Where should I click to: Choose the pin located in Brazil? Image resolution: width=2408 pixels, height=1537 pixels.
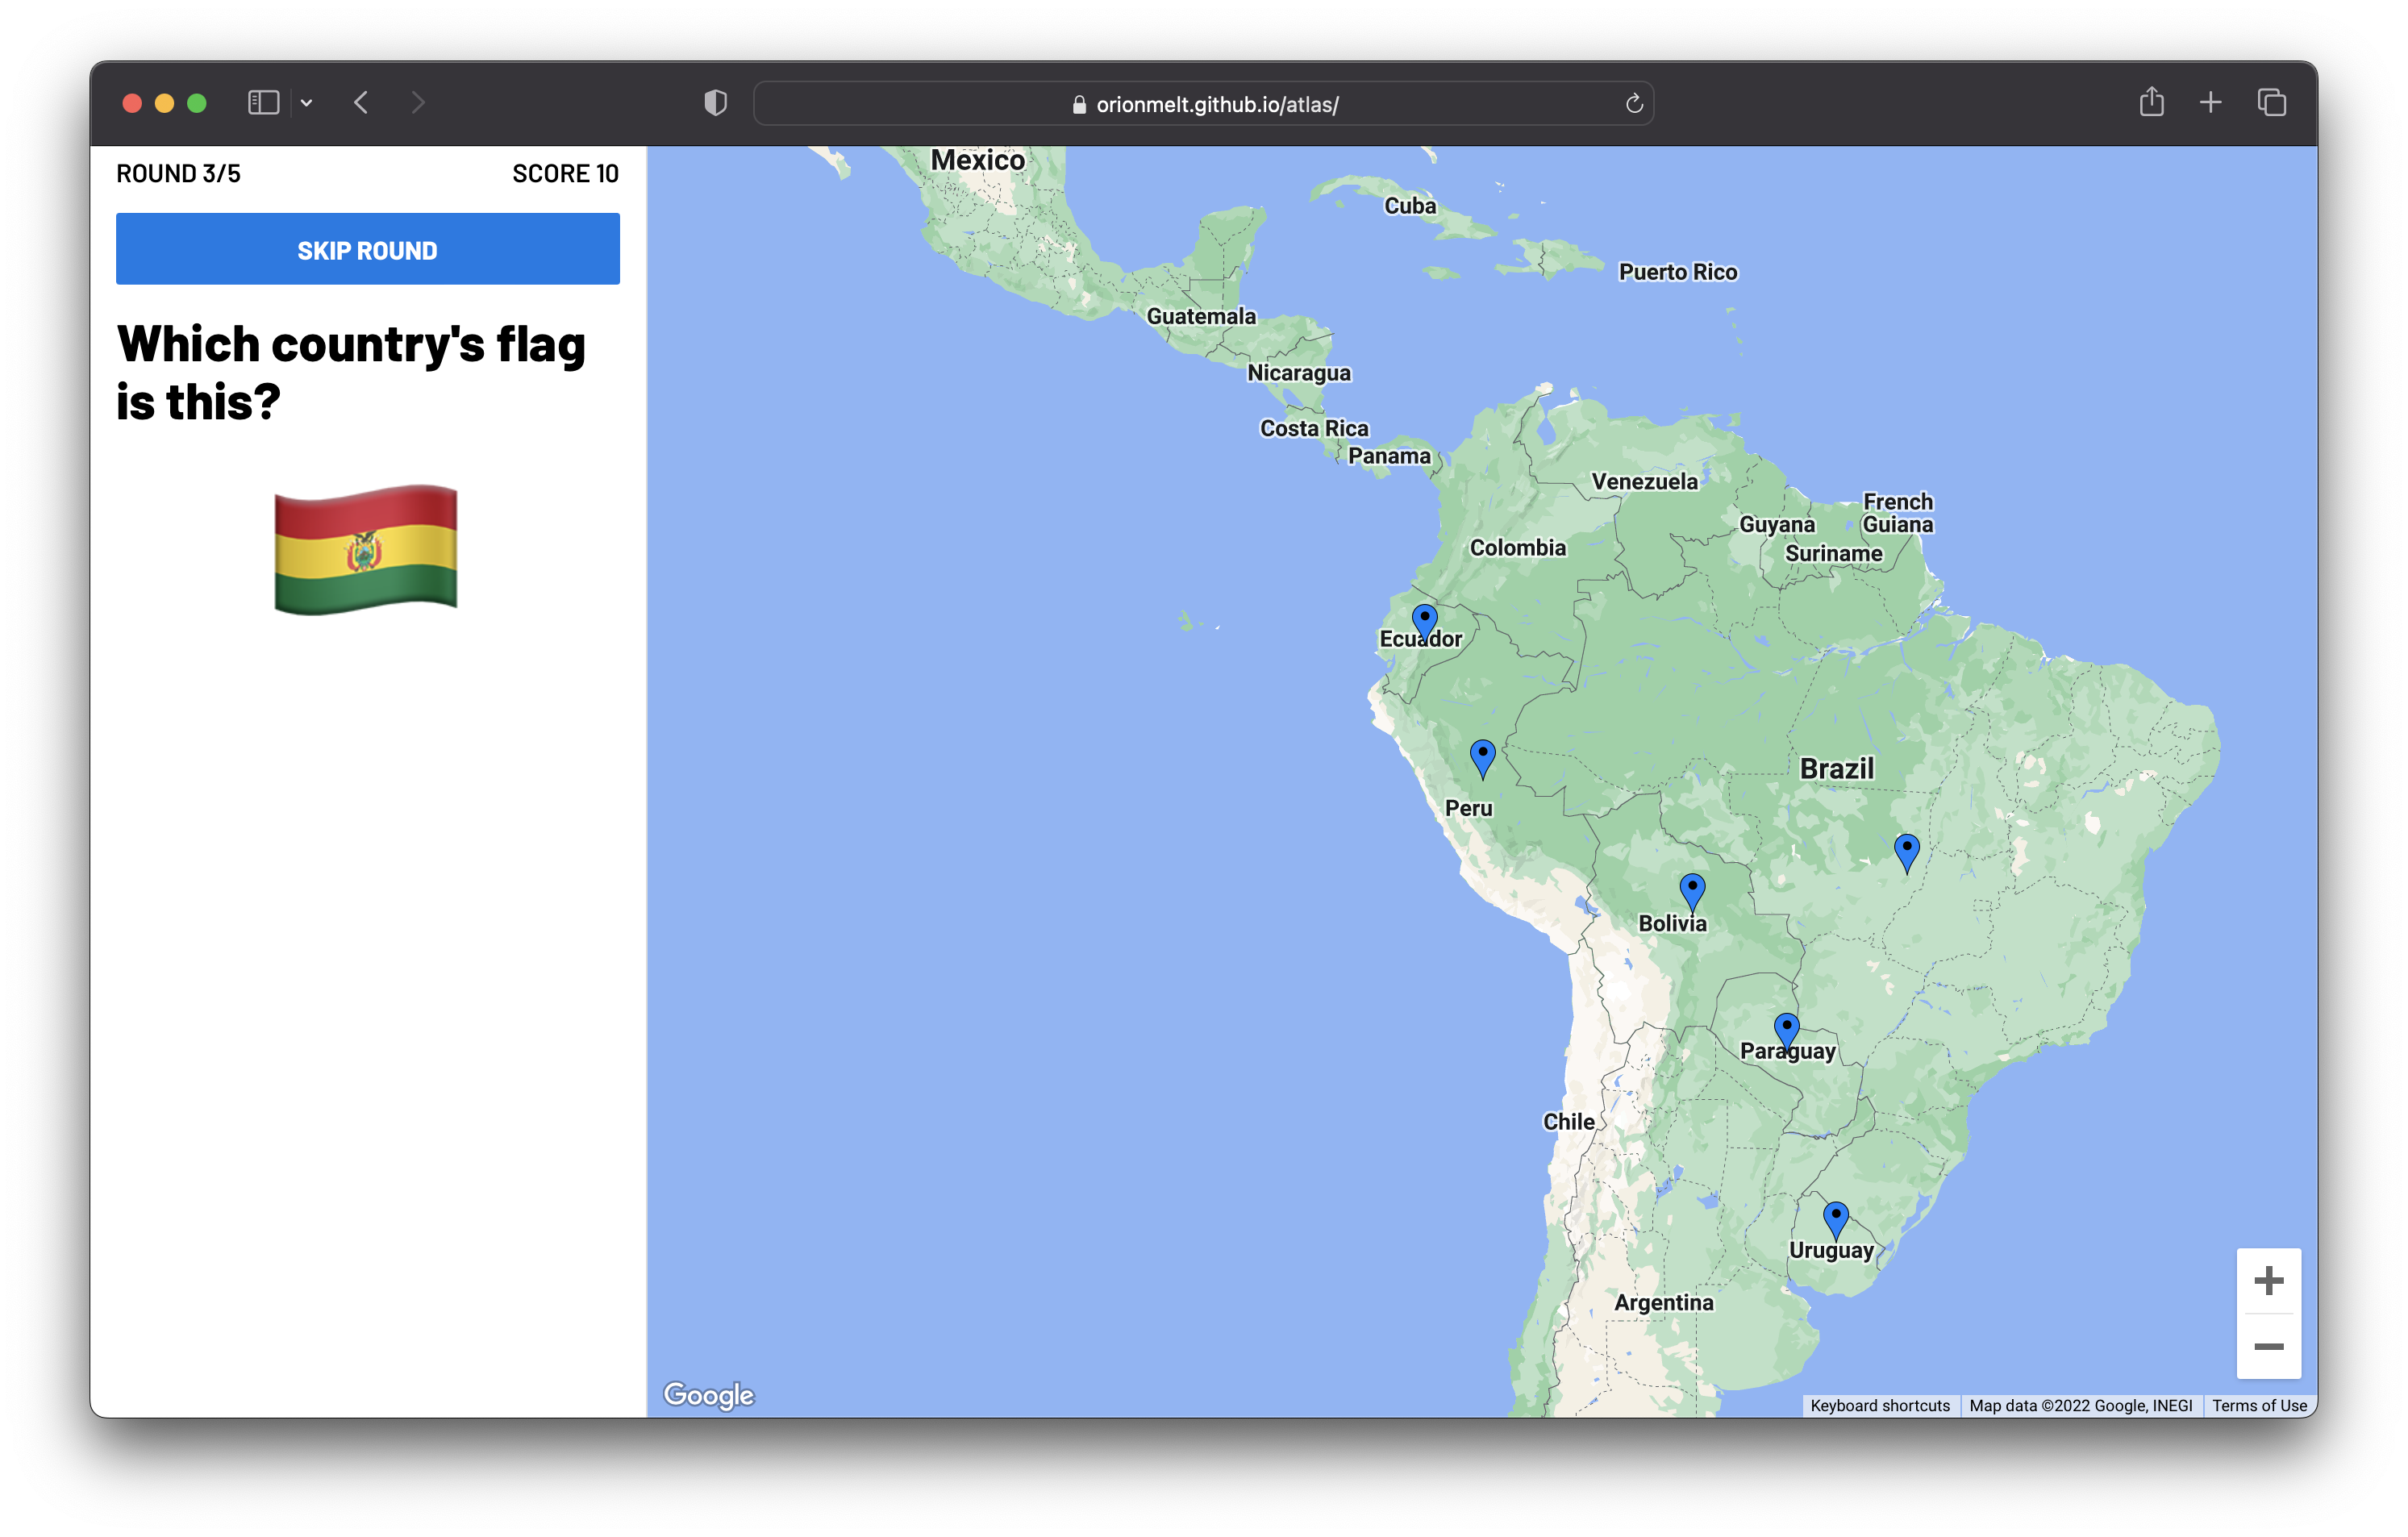(1906, 851)
